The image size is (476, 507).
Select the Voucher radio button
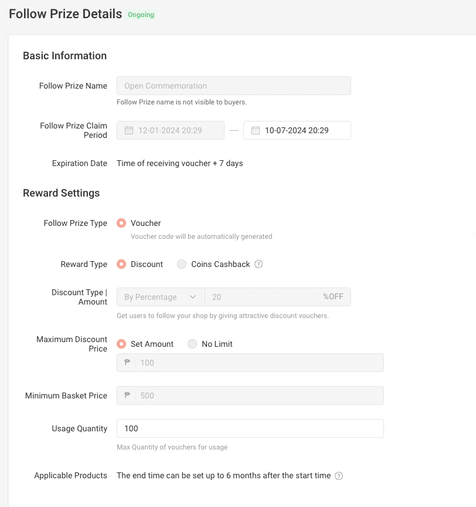pos(121,223)
